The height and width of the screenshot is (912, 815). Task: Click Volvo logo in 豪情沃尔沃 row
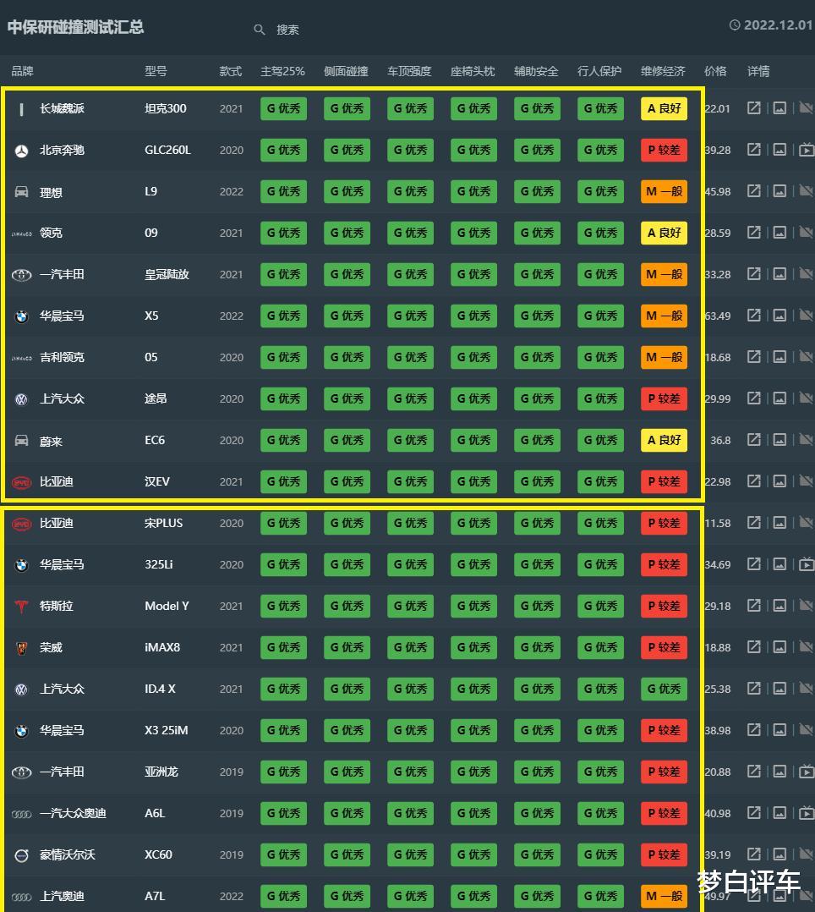pyautogui.click(x=21, y=855)
